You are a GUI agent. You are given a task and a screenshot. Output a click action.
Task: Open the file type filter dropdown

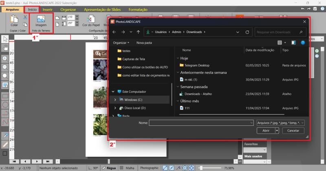pos(280,123)
